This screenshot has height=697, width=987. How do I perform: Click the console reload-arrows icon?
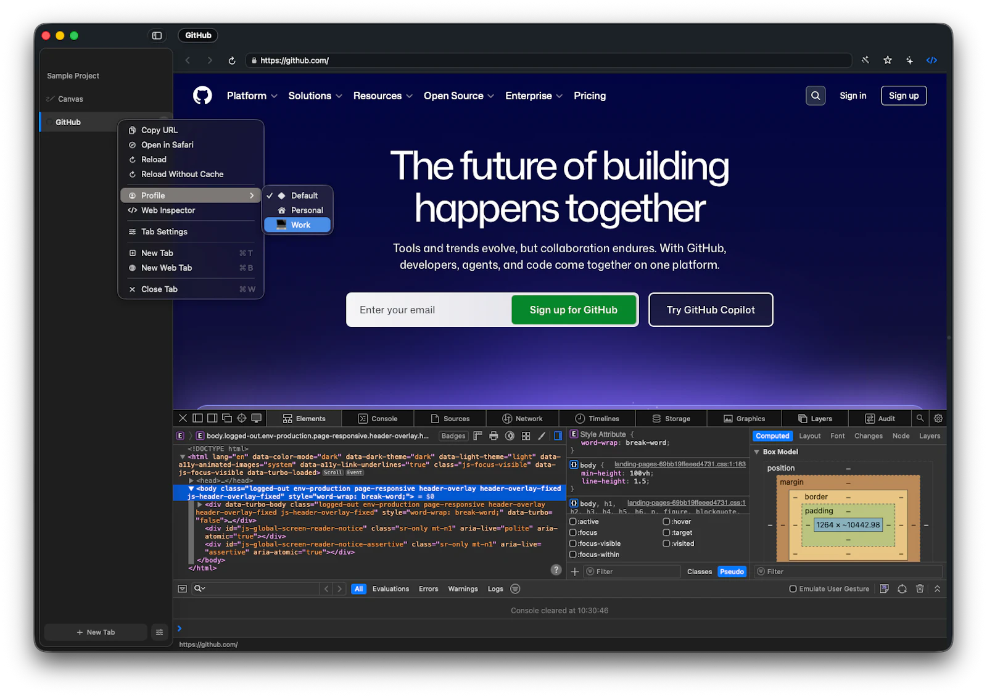click(x=902, y=588)
